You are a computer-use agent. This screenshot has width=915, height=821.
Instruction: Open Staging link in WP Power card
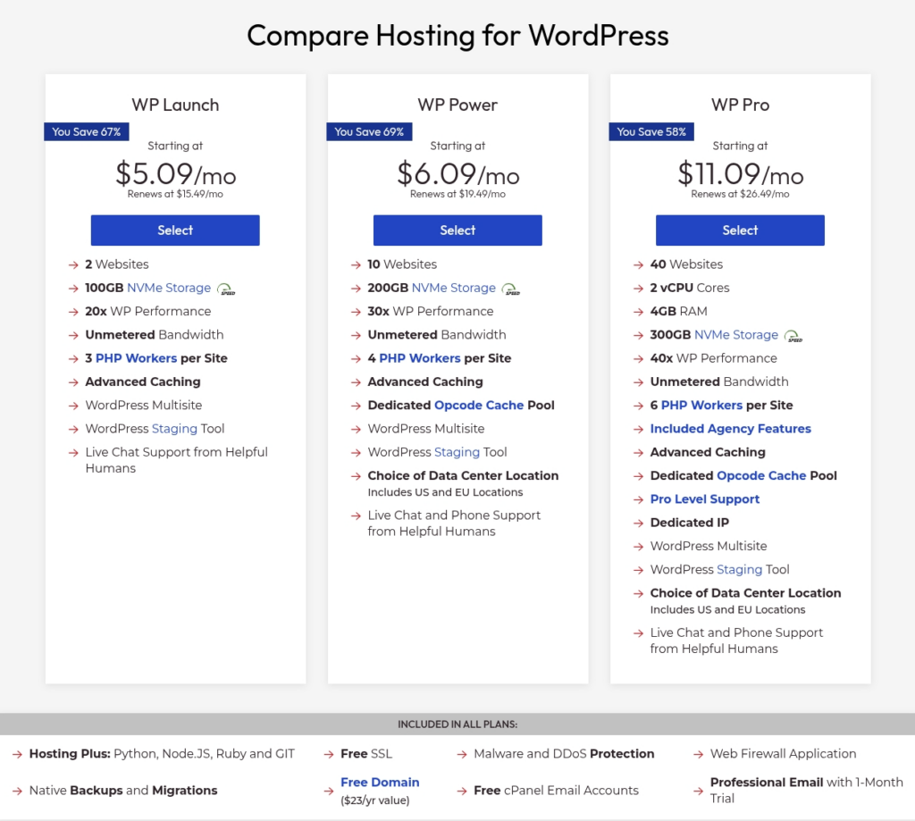[457, 452]
